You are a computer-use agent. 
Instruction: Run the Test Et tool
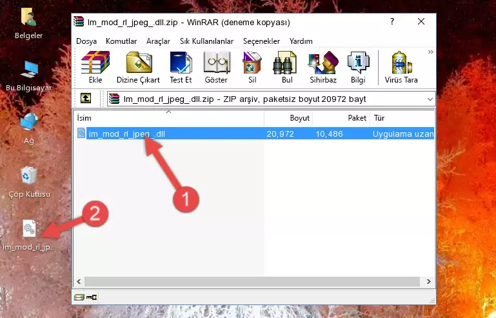tap(181, 67)
